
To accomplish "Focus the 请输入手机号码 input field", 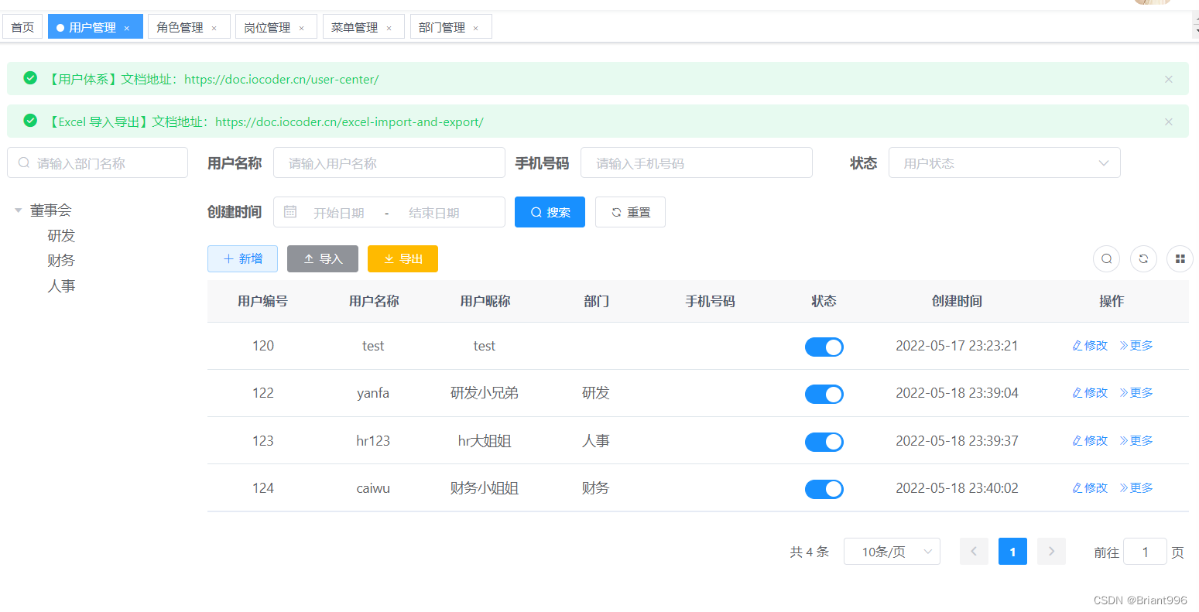I will 697,162.
